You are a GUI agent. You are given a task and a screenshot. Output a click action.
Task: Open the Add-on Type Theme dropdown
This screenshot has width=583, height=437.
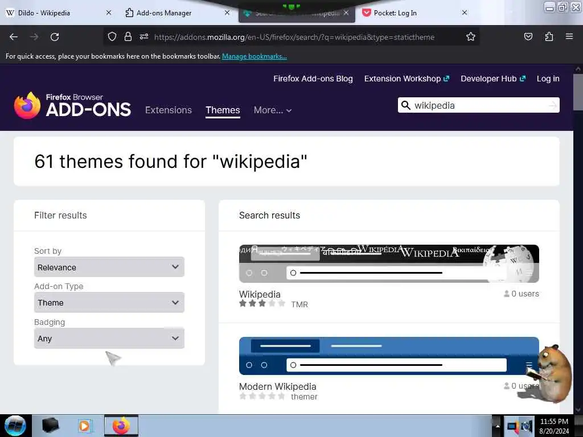coord(109,303)
